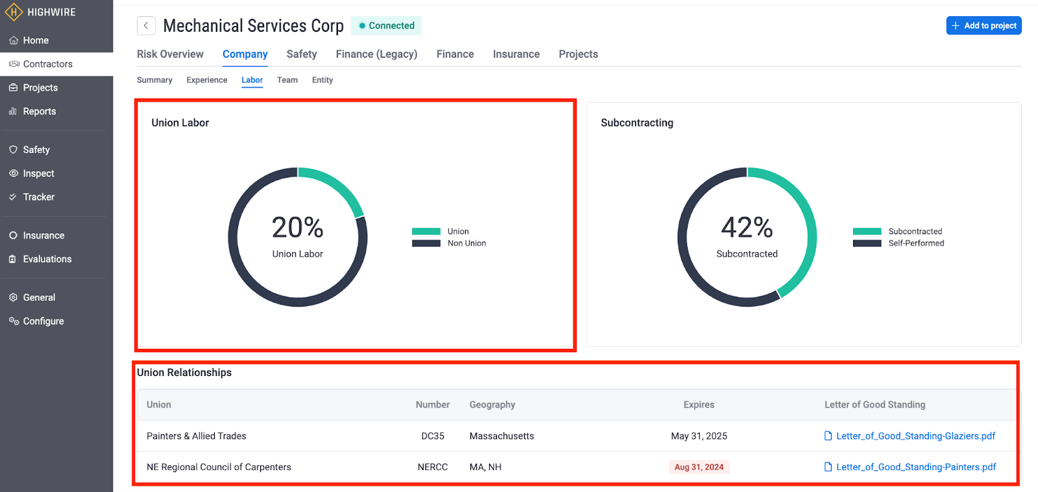Switch to the Risk Overview tab

coord(170,54)
